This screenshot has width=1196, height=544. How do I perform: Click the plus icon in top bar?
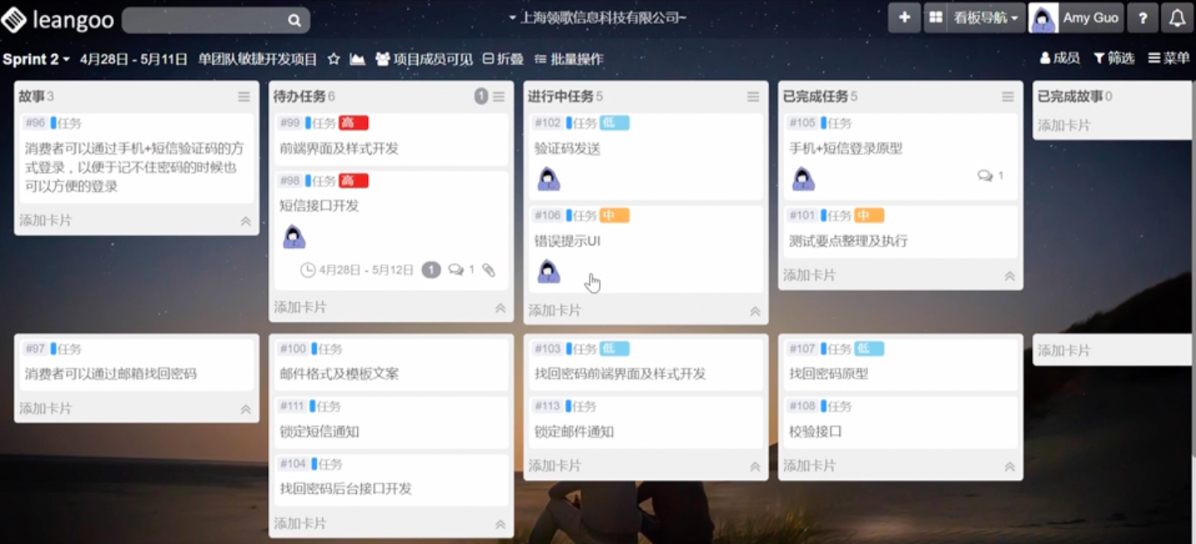(x=904, y=17)
